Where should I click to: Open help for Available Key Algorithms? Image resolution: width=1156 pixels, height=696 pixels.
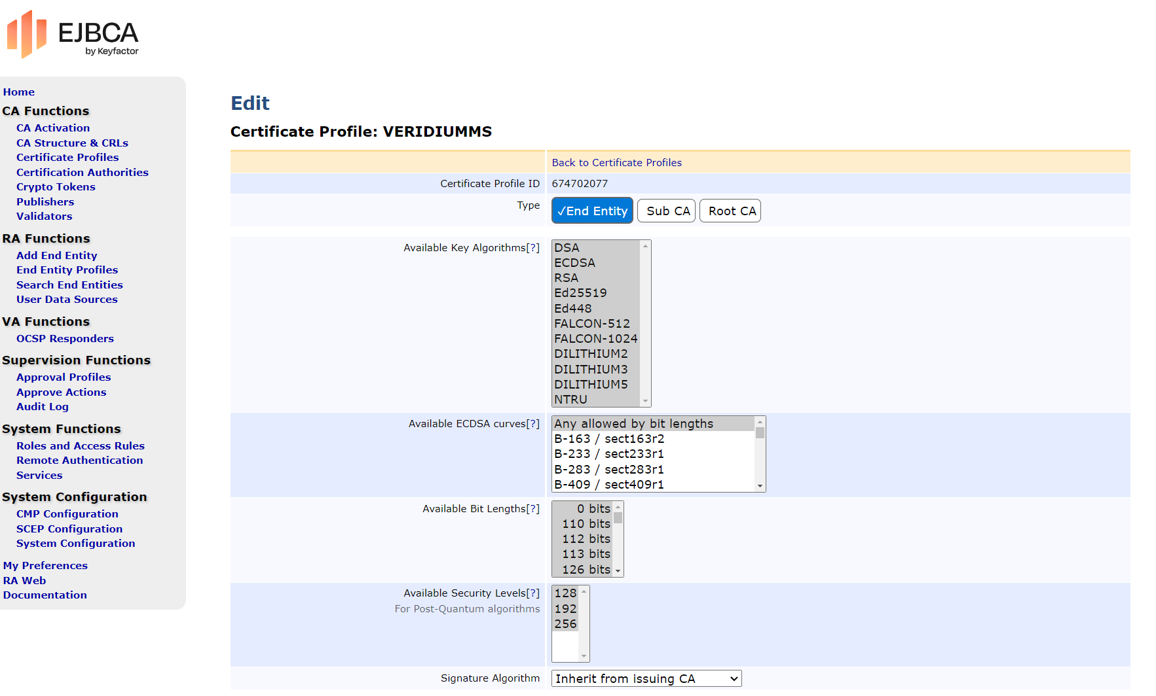534,248
